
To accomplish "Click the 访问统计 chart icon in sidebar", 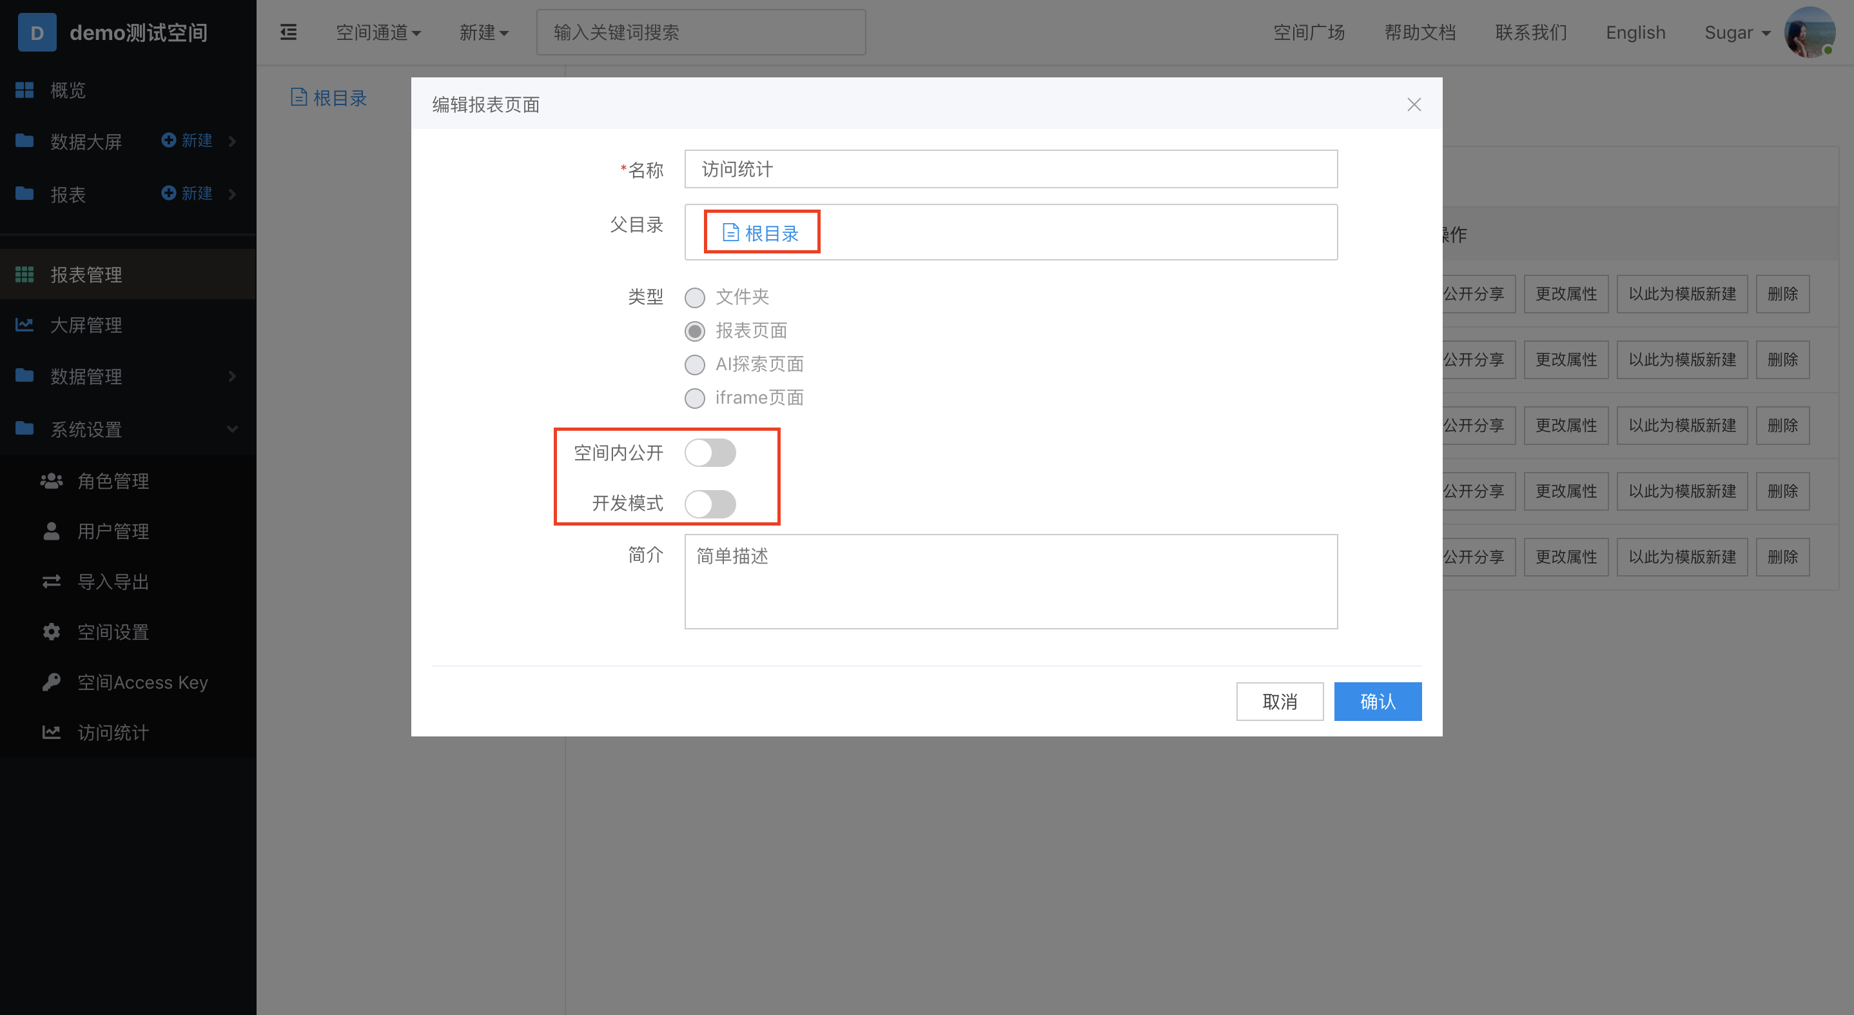I will [51, 732].
